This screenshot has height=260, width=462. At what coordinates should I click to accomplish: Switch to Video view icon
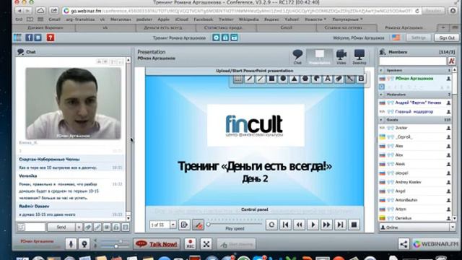point(341,56)
